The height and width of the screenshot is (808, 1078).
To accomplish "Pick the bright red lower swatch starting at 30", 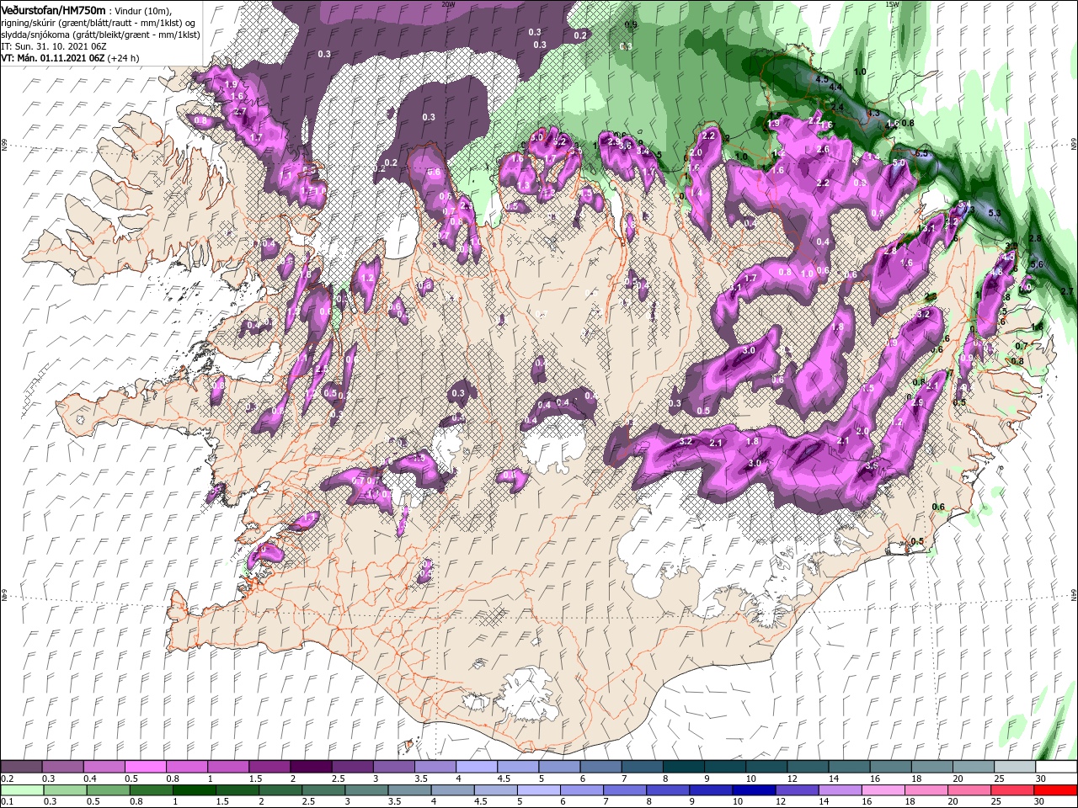I will click(1054, 789).
